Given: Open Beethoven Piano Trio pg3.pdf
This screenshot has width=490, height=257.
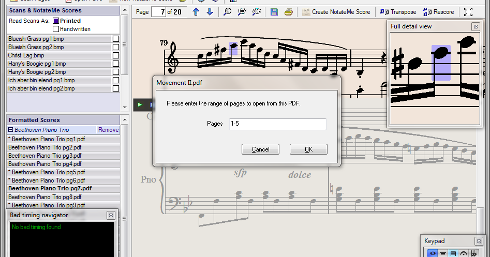Looking at the screenshot, I should [64, 156].
